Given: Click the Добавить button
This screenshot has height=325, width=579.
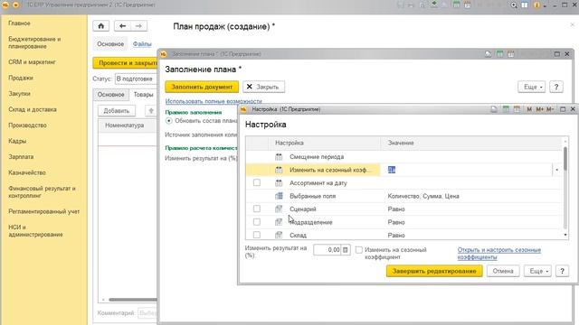Looking at the screenshot, I should [x=117, y=110].
